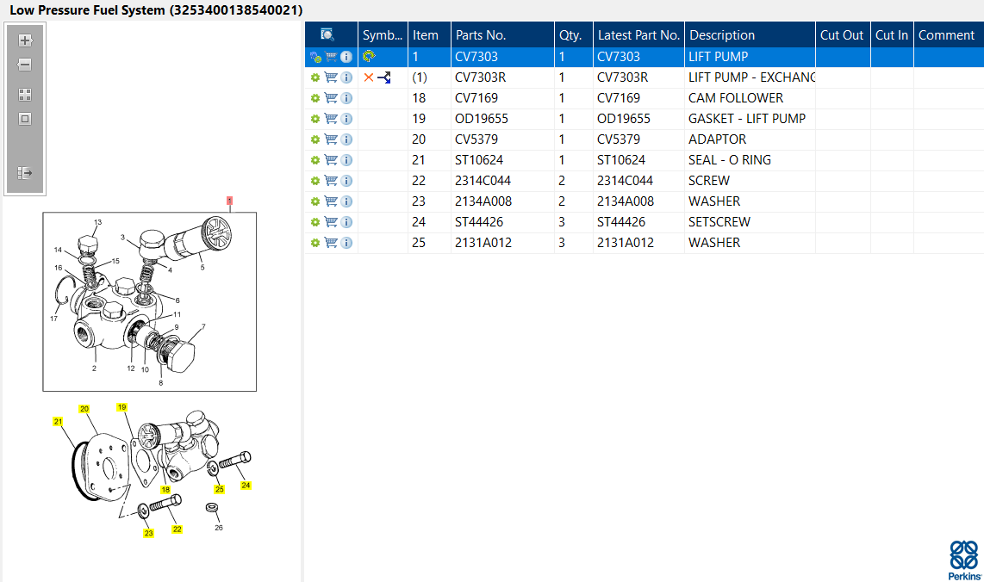Click the red callout 1 marker above diagram
Screen dimensions: 984x582
[x=230, y=201]
